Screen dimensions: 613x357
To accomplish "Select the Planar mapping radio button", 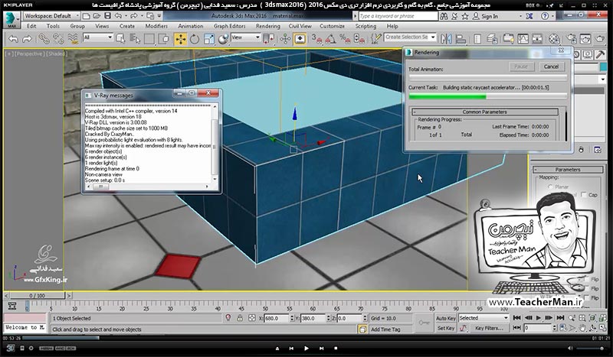I will pos(550,187).
